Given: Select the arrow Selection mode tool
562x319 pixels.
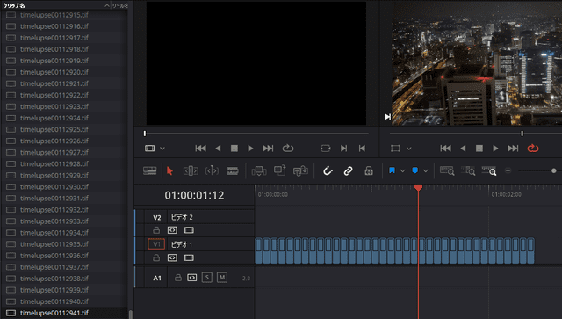Looking at the screenshot, I should [169, 170].
